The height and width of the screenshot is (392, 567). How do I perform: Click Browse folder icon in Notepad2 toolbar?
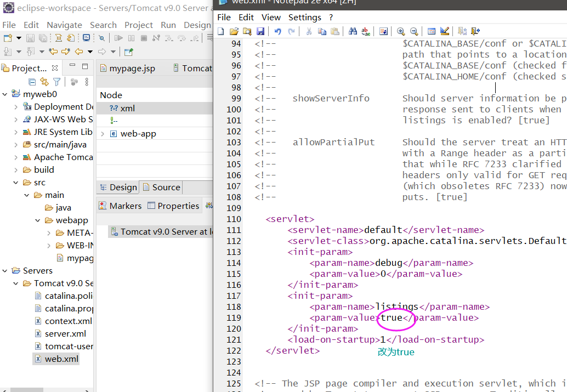[247, 31]
